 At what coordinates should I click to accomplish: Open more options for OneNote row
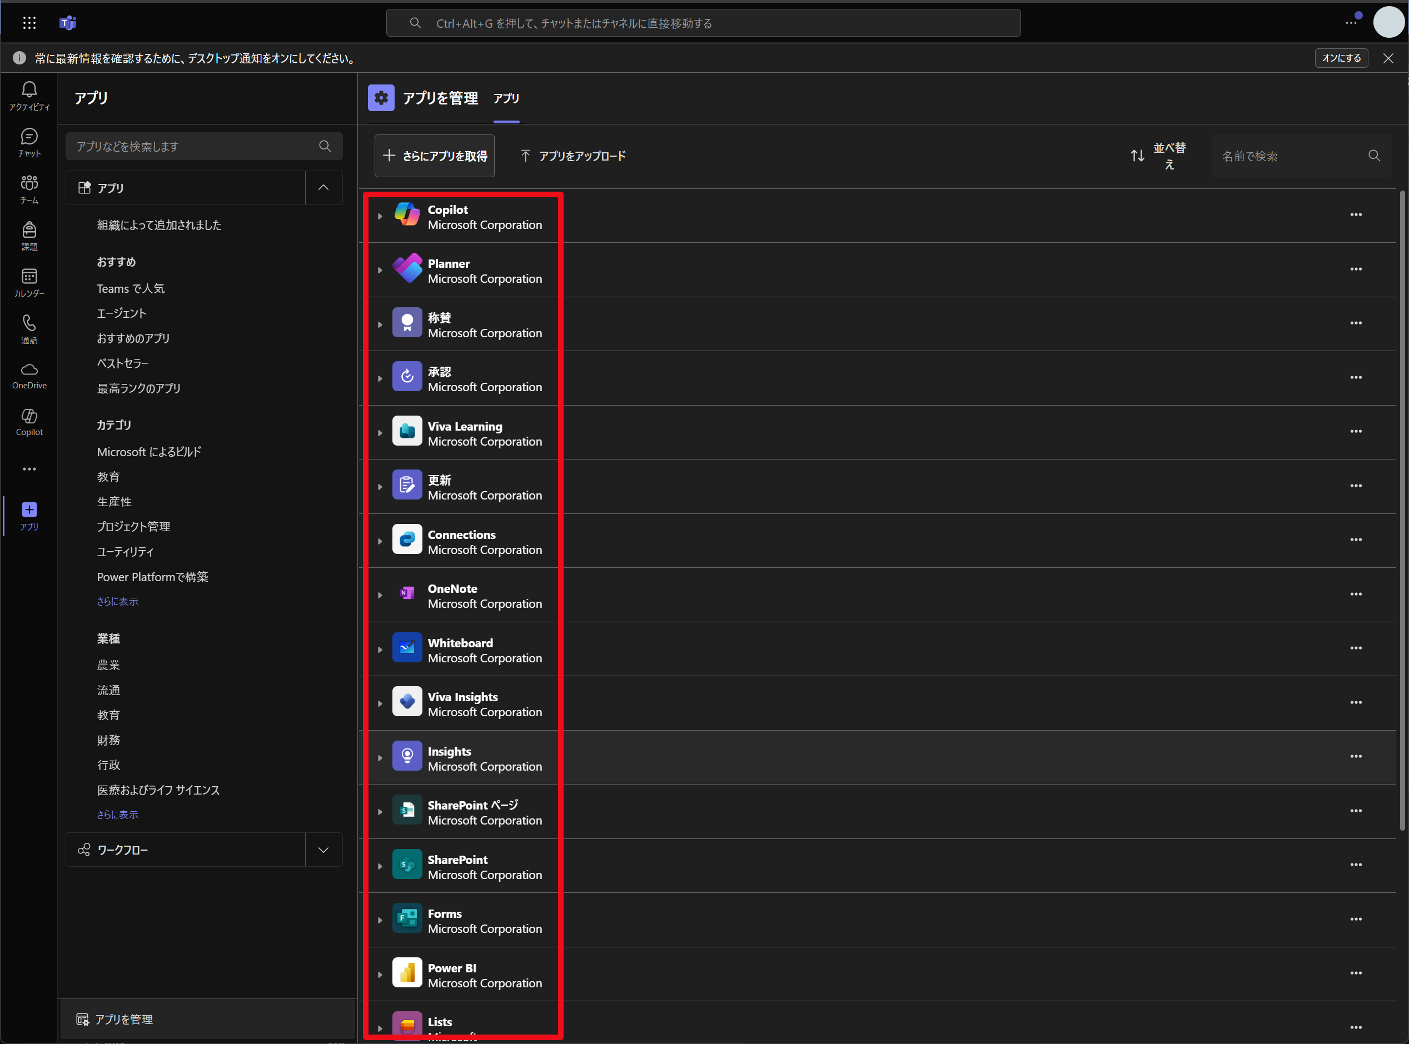pyautogui.click(x=1356, y=594)
